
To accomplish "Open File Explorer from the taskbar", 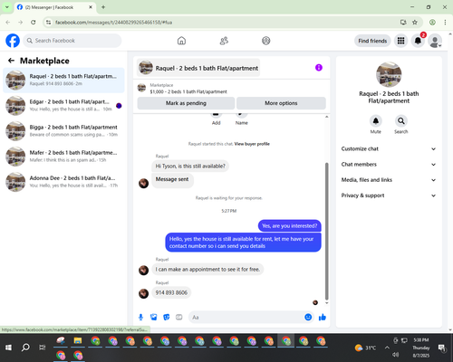I will click(x=78, y=341).
